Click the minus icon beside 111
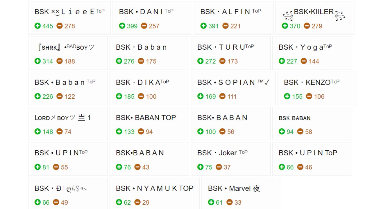372x209 pixels. (x=222, y=96)
